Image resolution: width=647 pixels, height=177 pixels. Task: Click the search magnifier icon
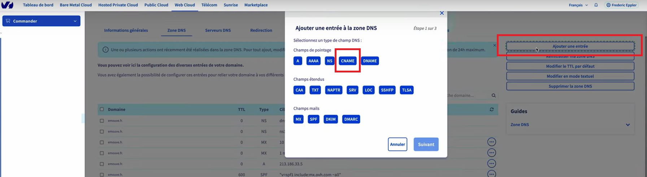[494, 96]
